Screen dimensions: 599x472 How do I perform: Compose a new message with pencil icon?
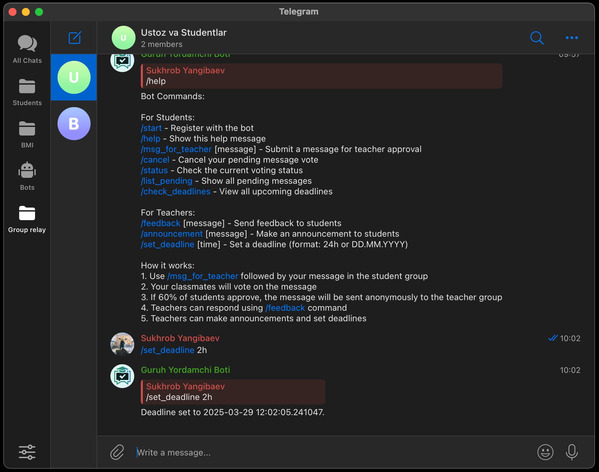(x=75, y=38)
